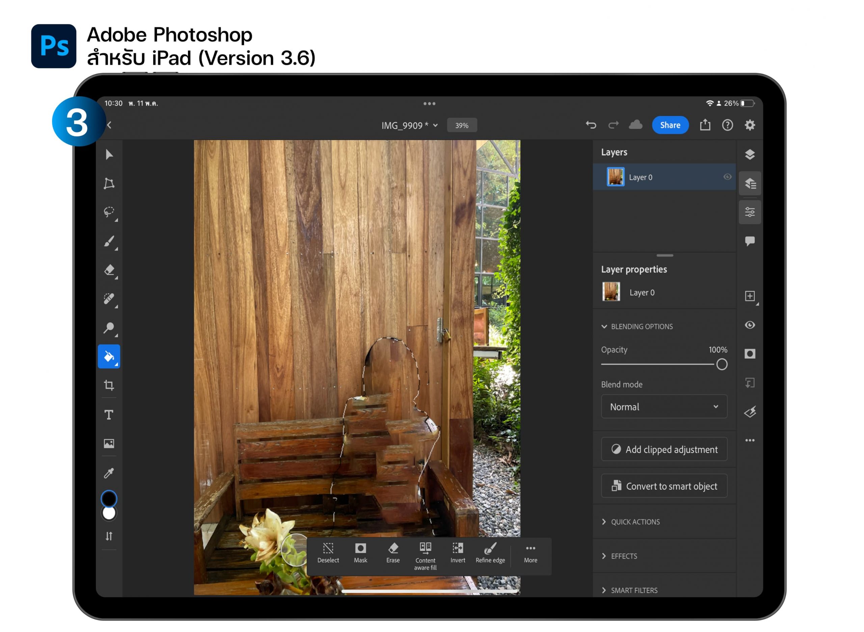Click the Share button
864x632 pixels.
coord(671,125)
